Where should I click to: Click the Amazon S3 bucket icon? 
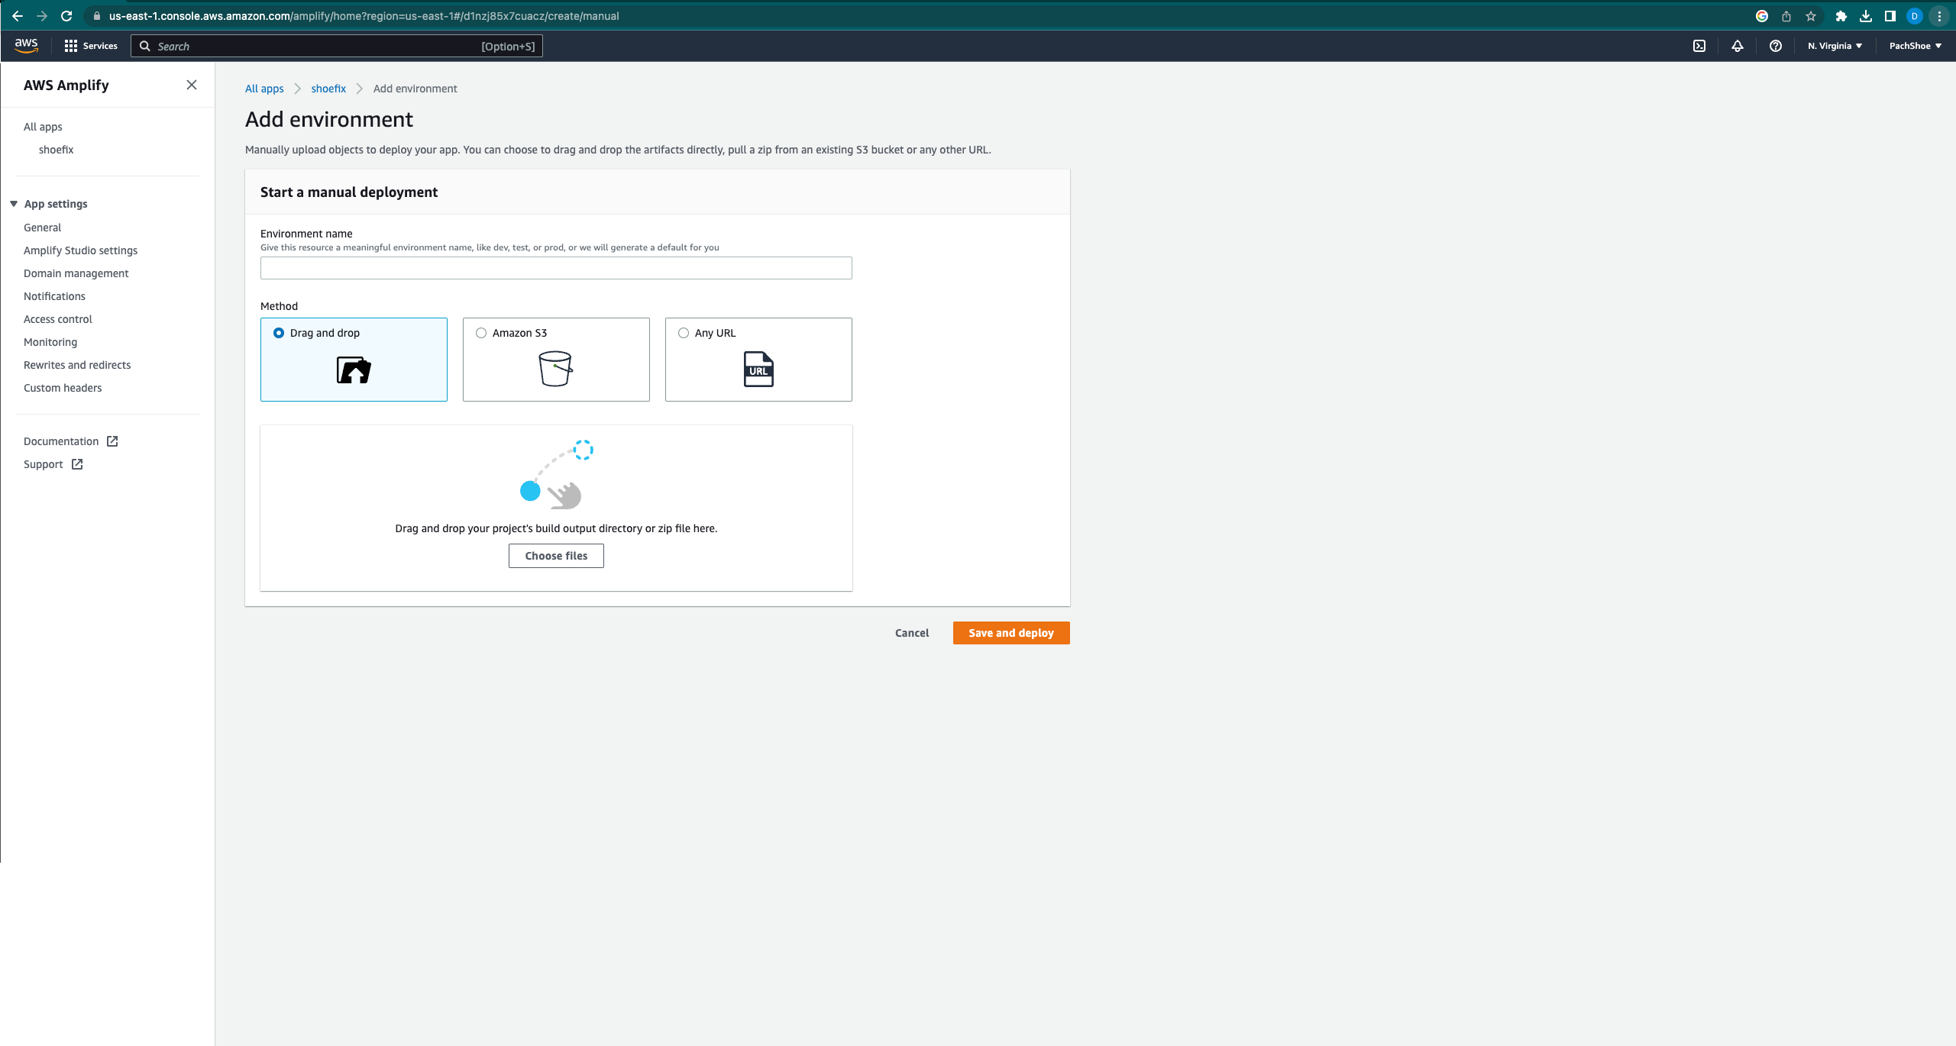point(555,369)
